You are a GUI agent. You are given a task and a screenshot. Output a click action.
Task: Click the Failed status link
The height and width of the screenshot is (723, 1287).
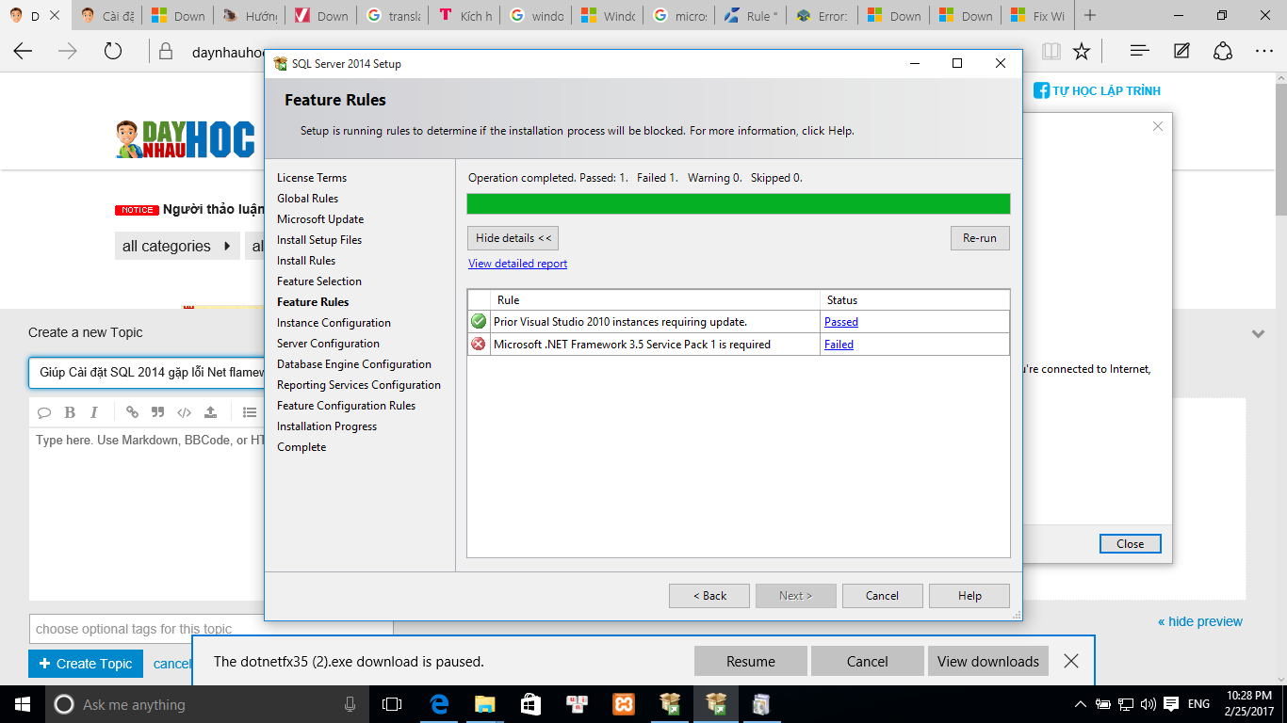coord(839,345)
